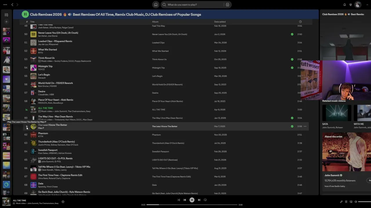Select the track 'Phantom' by KTTK
Image resolution: width=371 pixels, height=208 pixels.
pos(43,133)
